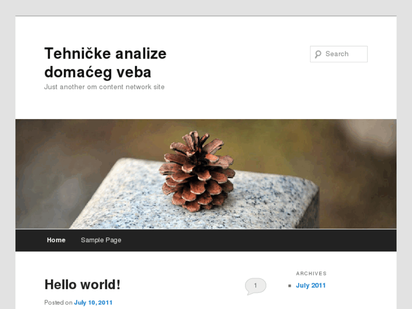Image resolution: width=412 pixels, height=309 pixels.
Task: Select the tagline 'Just another om content network site'
Action: pos(104,87)
